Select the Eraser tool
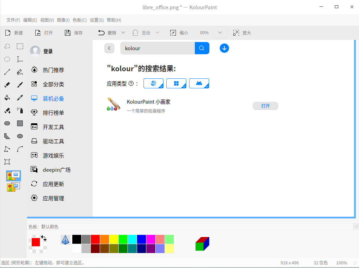Screen dimensions: 359x268 (7, 84)
